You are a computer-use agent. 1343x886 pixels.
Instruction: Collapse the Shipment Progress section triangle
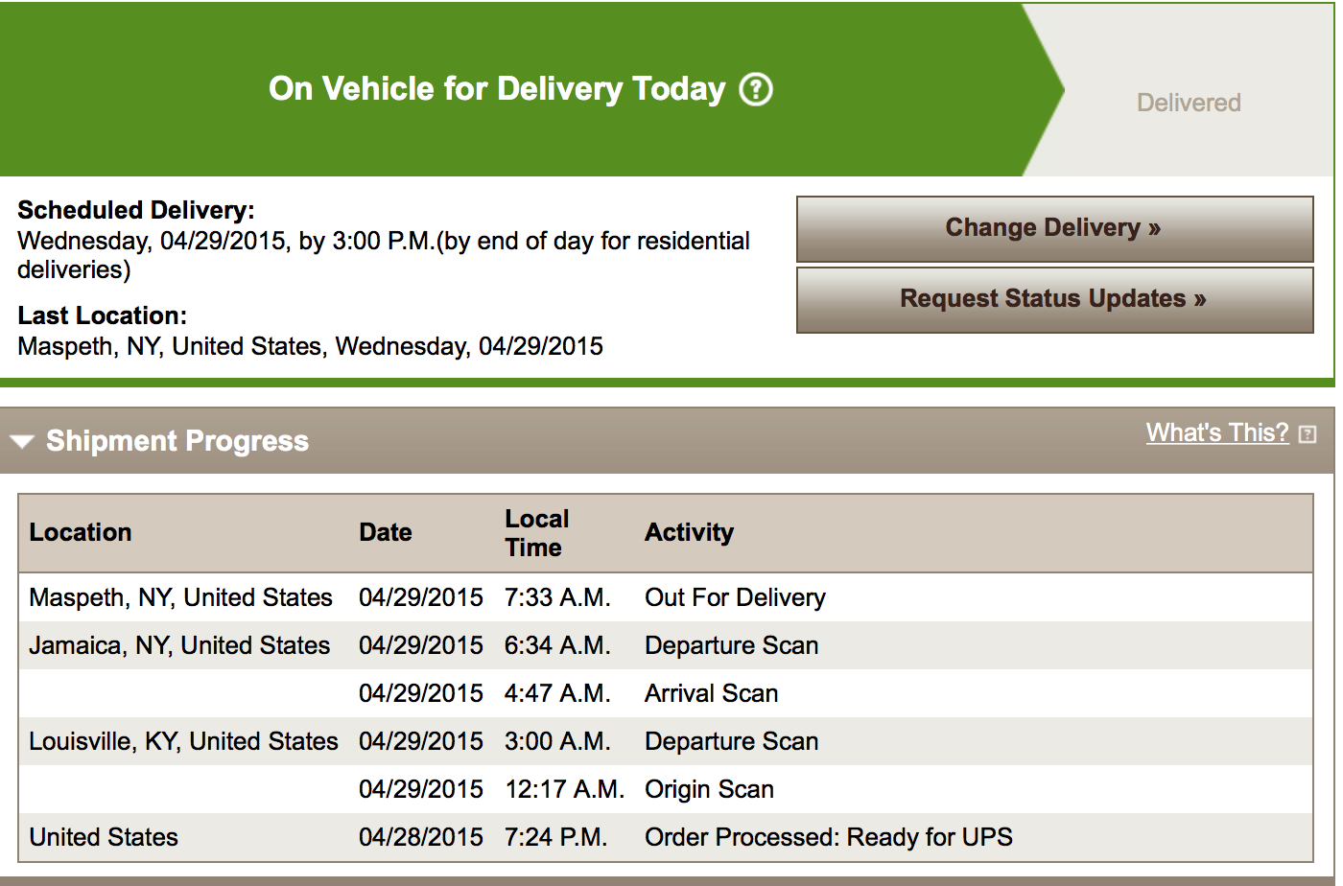[x=22, y=442]
